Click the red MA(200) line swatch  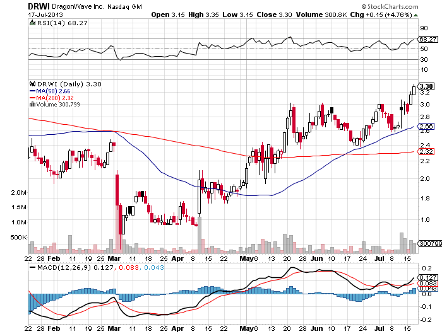pyautogui.click(x=32, y=98)
